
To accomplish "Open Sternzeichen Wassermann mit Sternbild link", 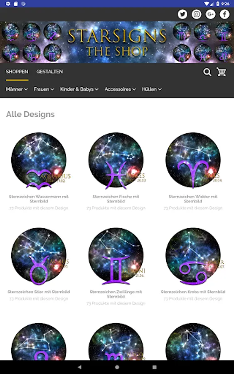I will click(x=39, y=199).
